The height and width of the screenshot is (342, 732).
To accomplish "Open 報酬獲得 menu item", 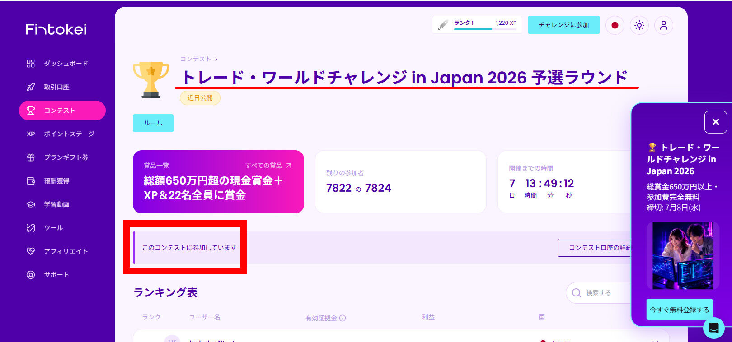I will (62, 181).
